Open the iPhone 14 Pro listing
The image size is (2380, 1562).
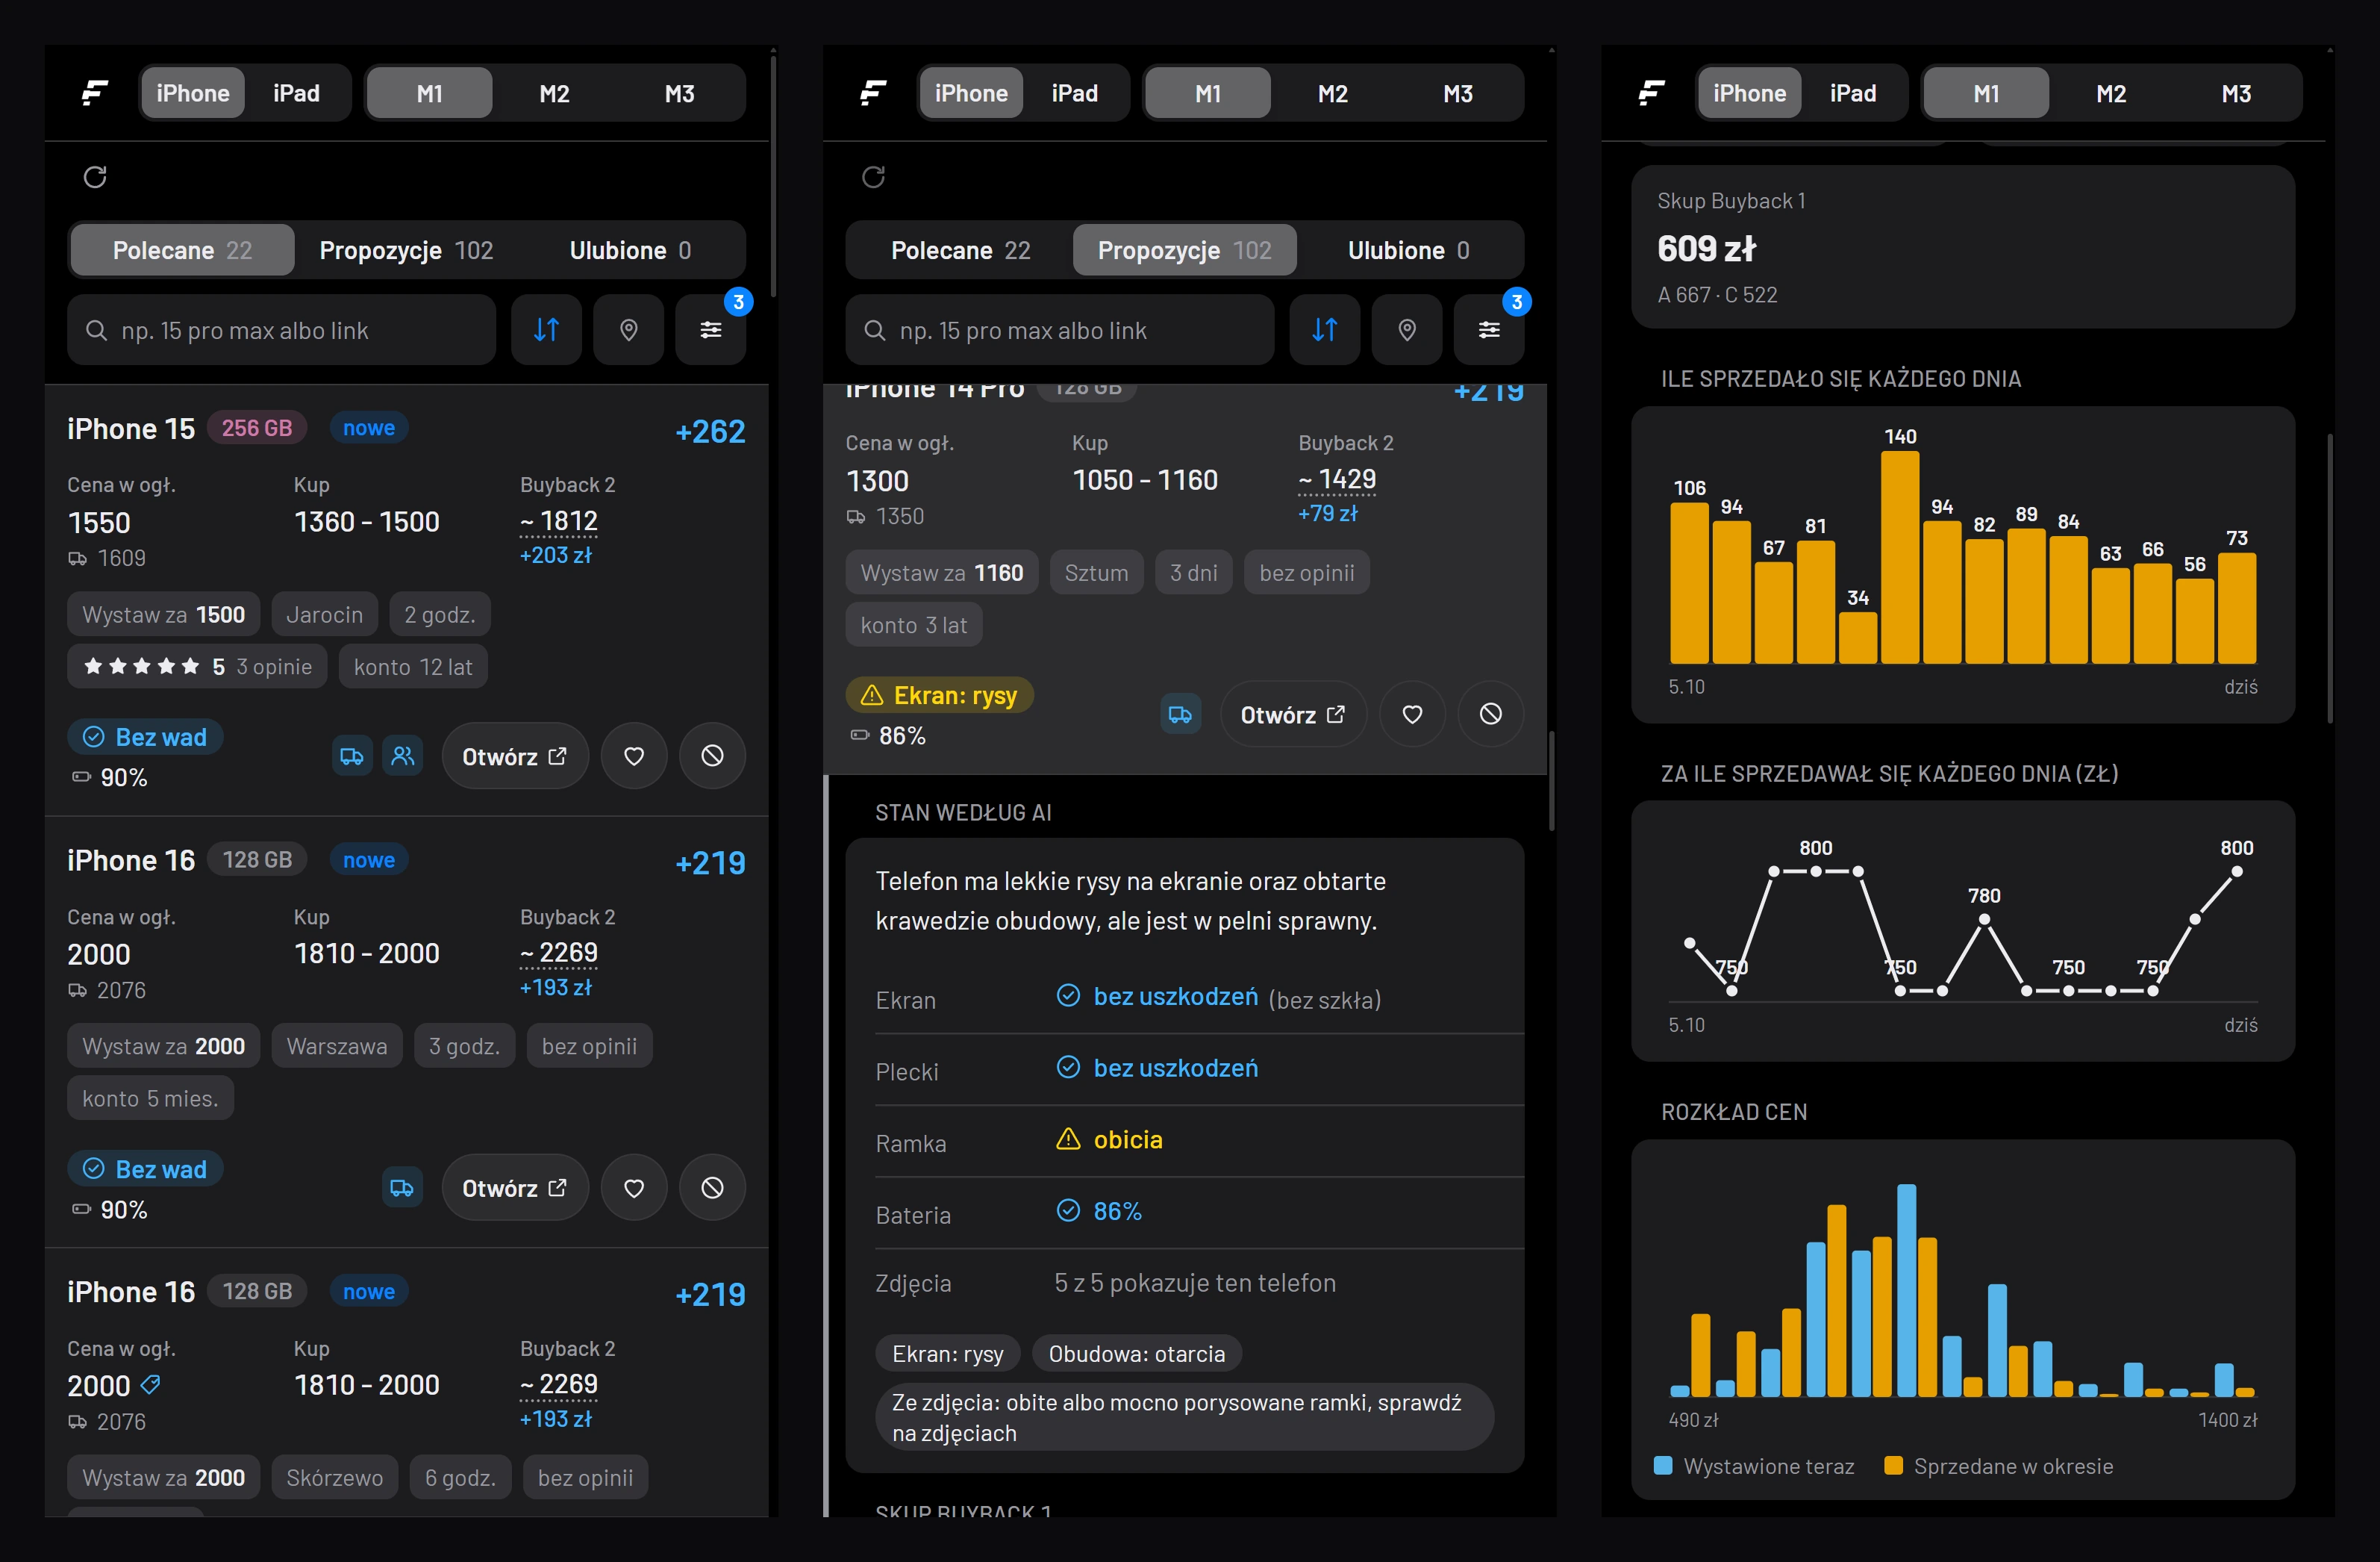(x=1293, y=715)
